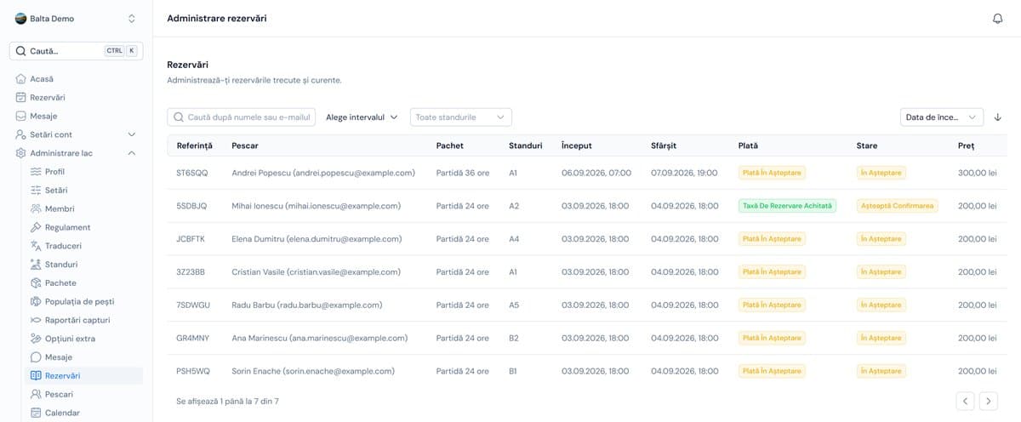The height and width of the screenshot is (422, 1021).
Task: Click the sidebar Caută search box
Action: tap(77, 51)
